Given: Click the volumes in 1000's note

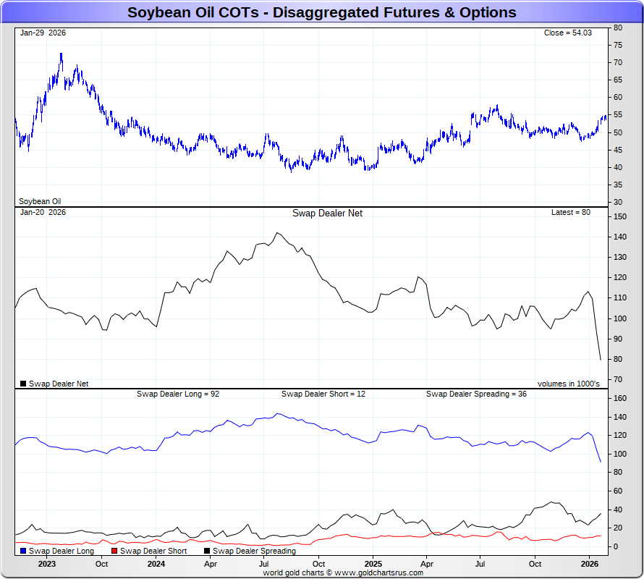Looking at the screenshot, I should click(x=569, y=384).
